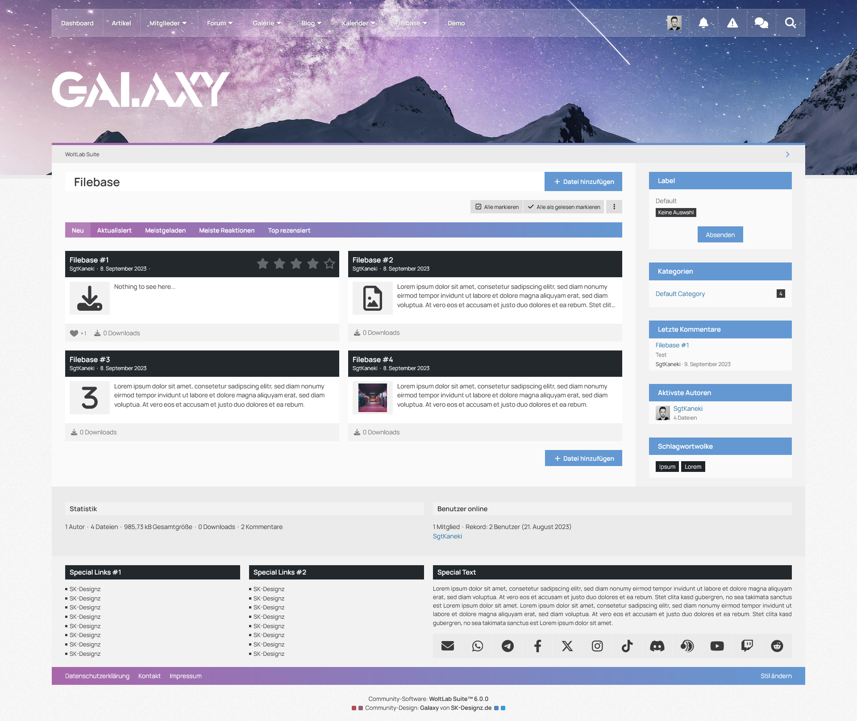Open the notifications bell icon
857x721 pixels.
tap(703, 23)
